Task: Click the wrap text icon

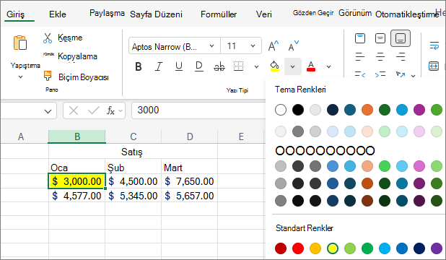Action: (434, 45)
